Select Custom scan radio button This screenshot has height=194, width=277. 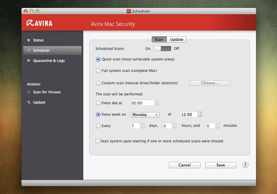point(98,83)
